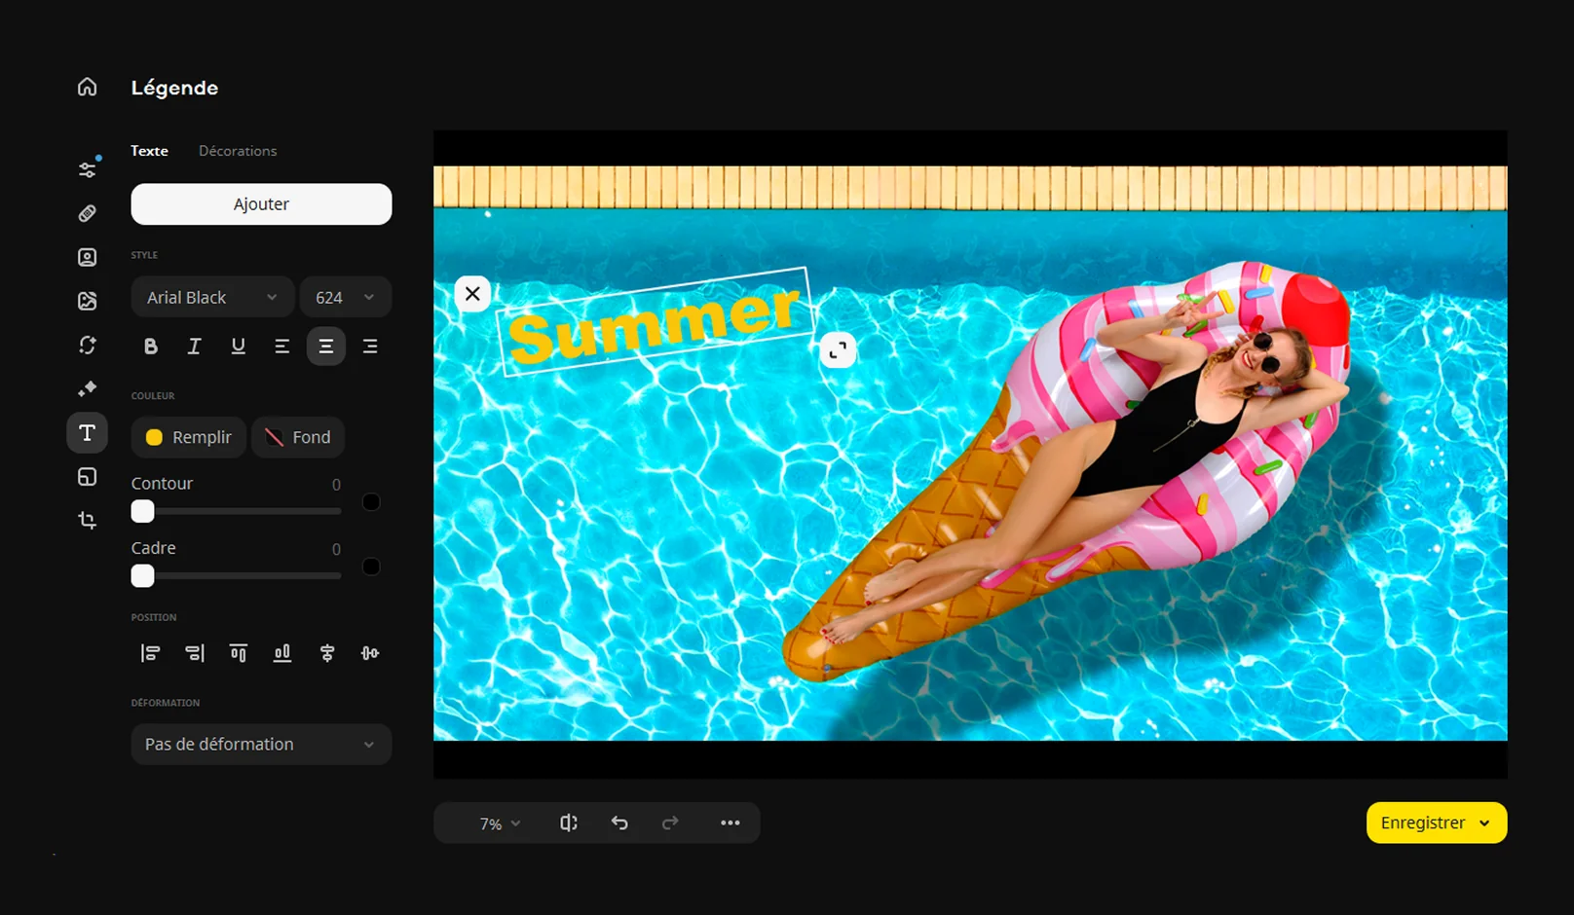Screen dimensions: 1574x915
Task: Expand the Pas de déformation dropdown
Action: [261, 745]
